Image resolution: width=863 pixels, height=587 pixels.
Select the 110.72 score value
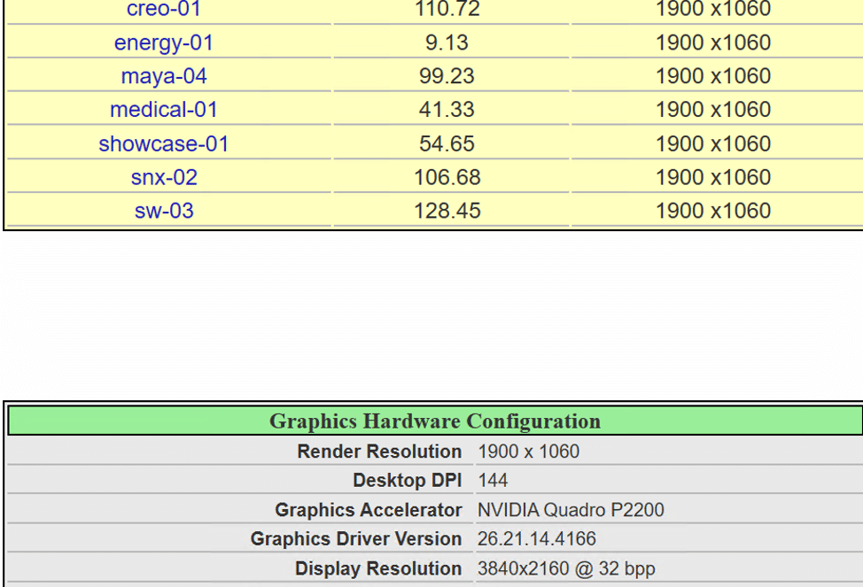(x=447, y=9)
